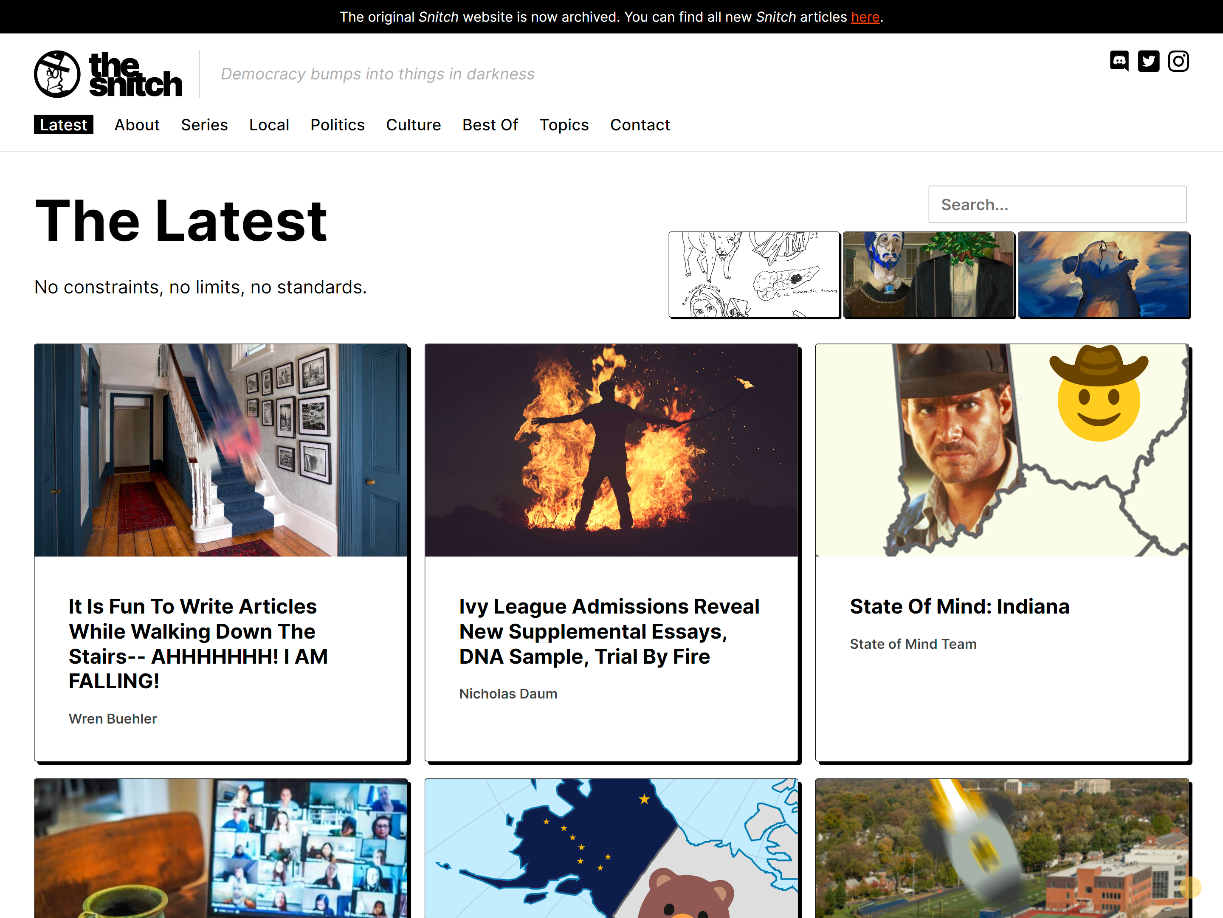Open the Discord icon link
The image size is (1223, 918).
[1119, 61]
